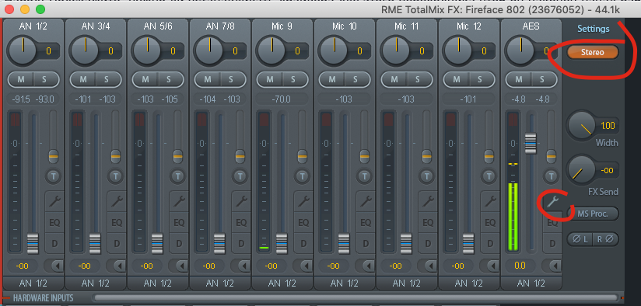Open Dynamics D panel on Mic 11
Viewport: 641px width, 306px height.
point(427,244)
